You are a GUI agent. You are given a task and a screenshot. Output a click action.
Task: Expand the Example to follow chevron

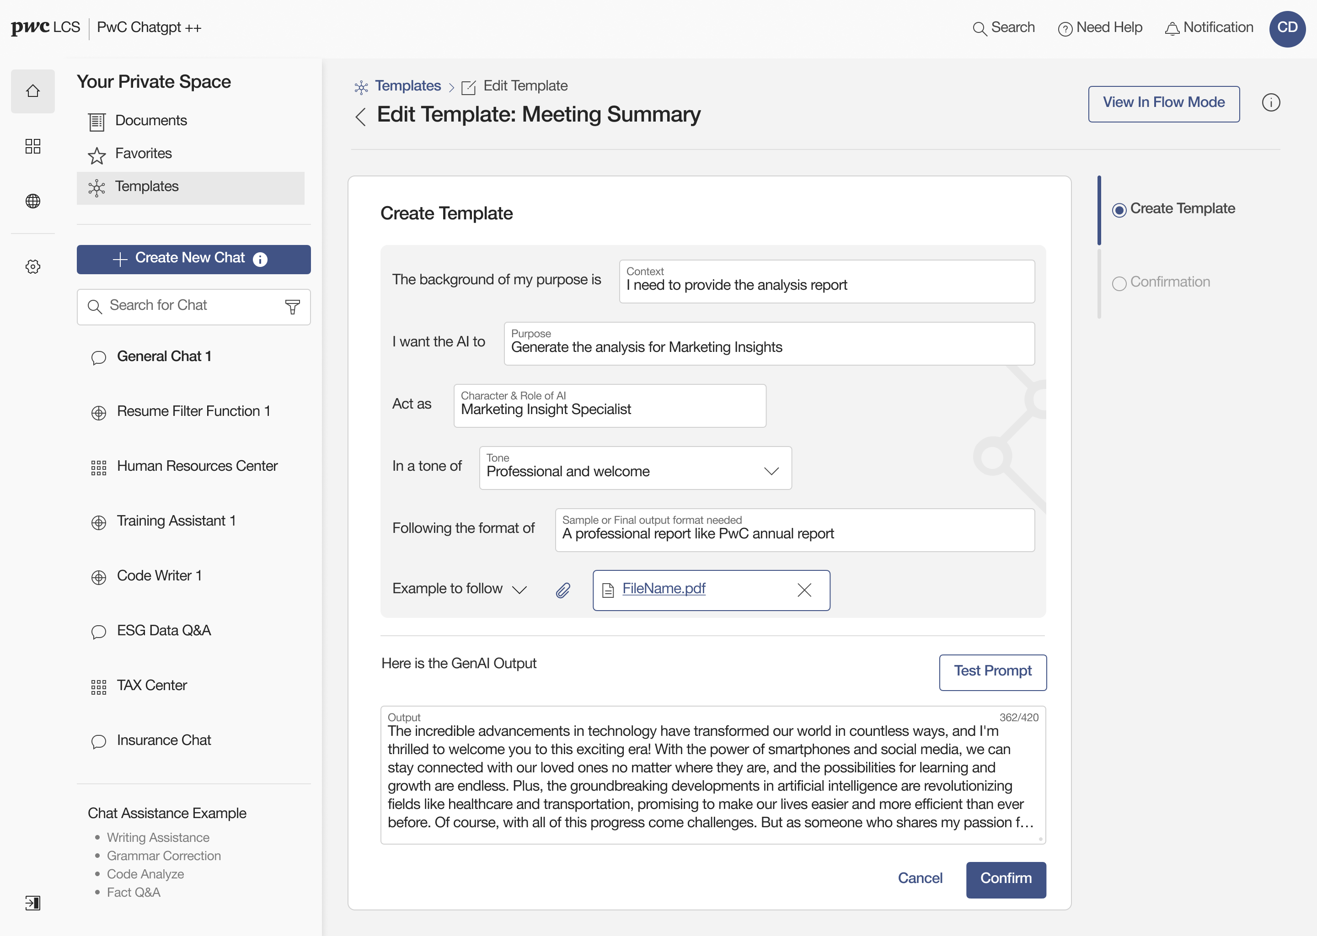(x=519, y=590)
